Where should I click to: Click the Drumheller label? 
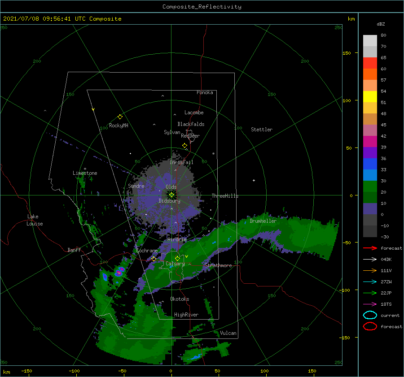[x=263, y=221]
